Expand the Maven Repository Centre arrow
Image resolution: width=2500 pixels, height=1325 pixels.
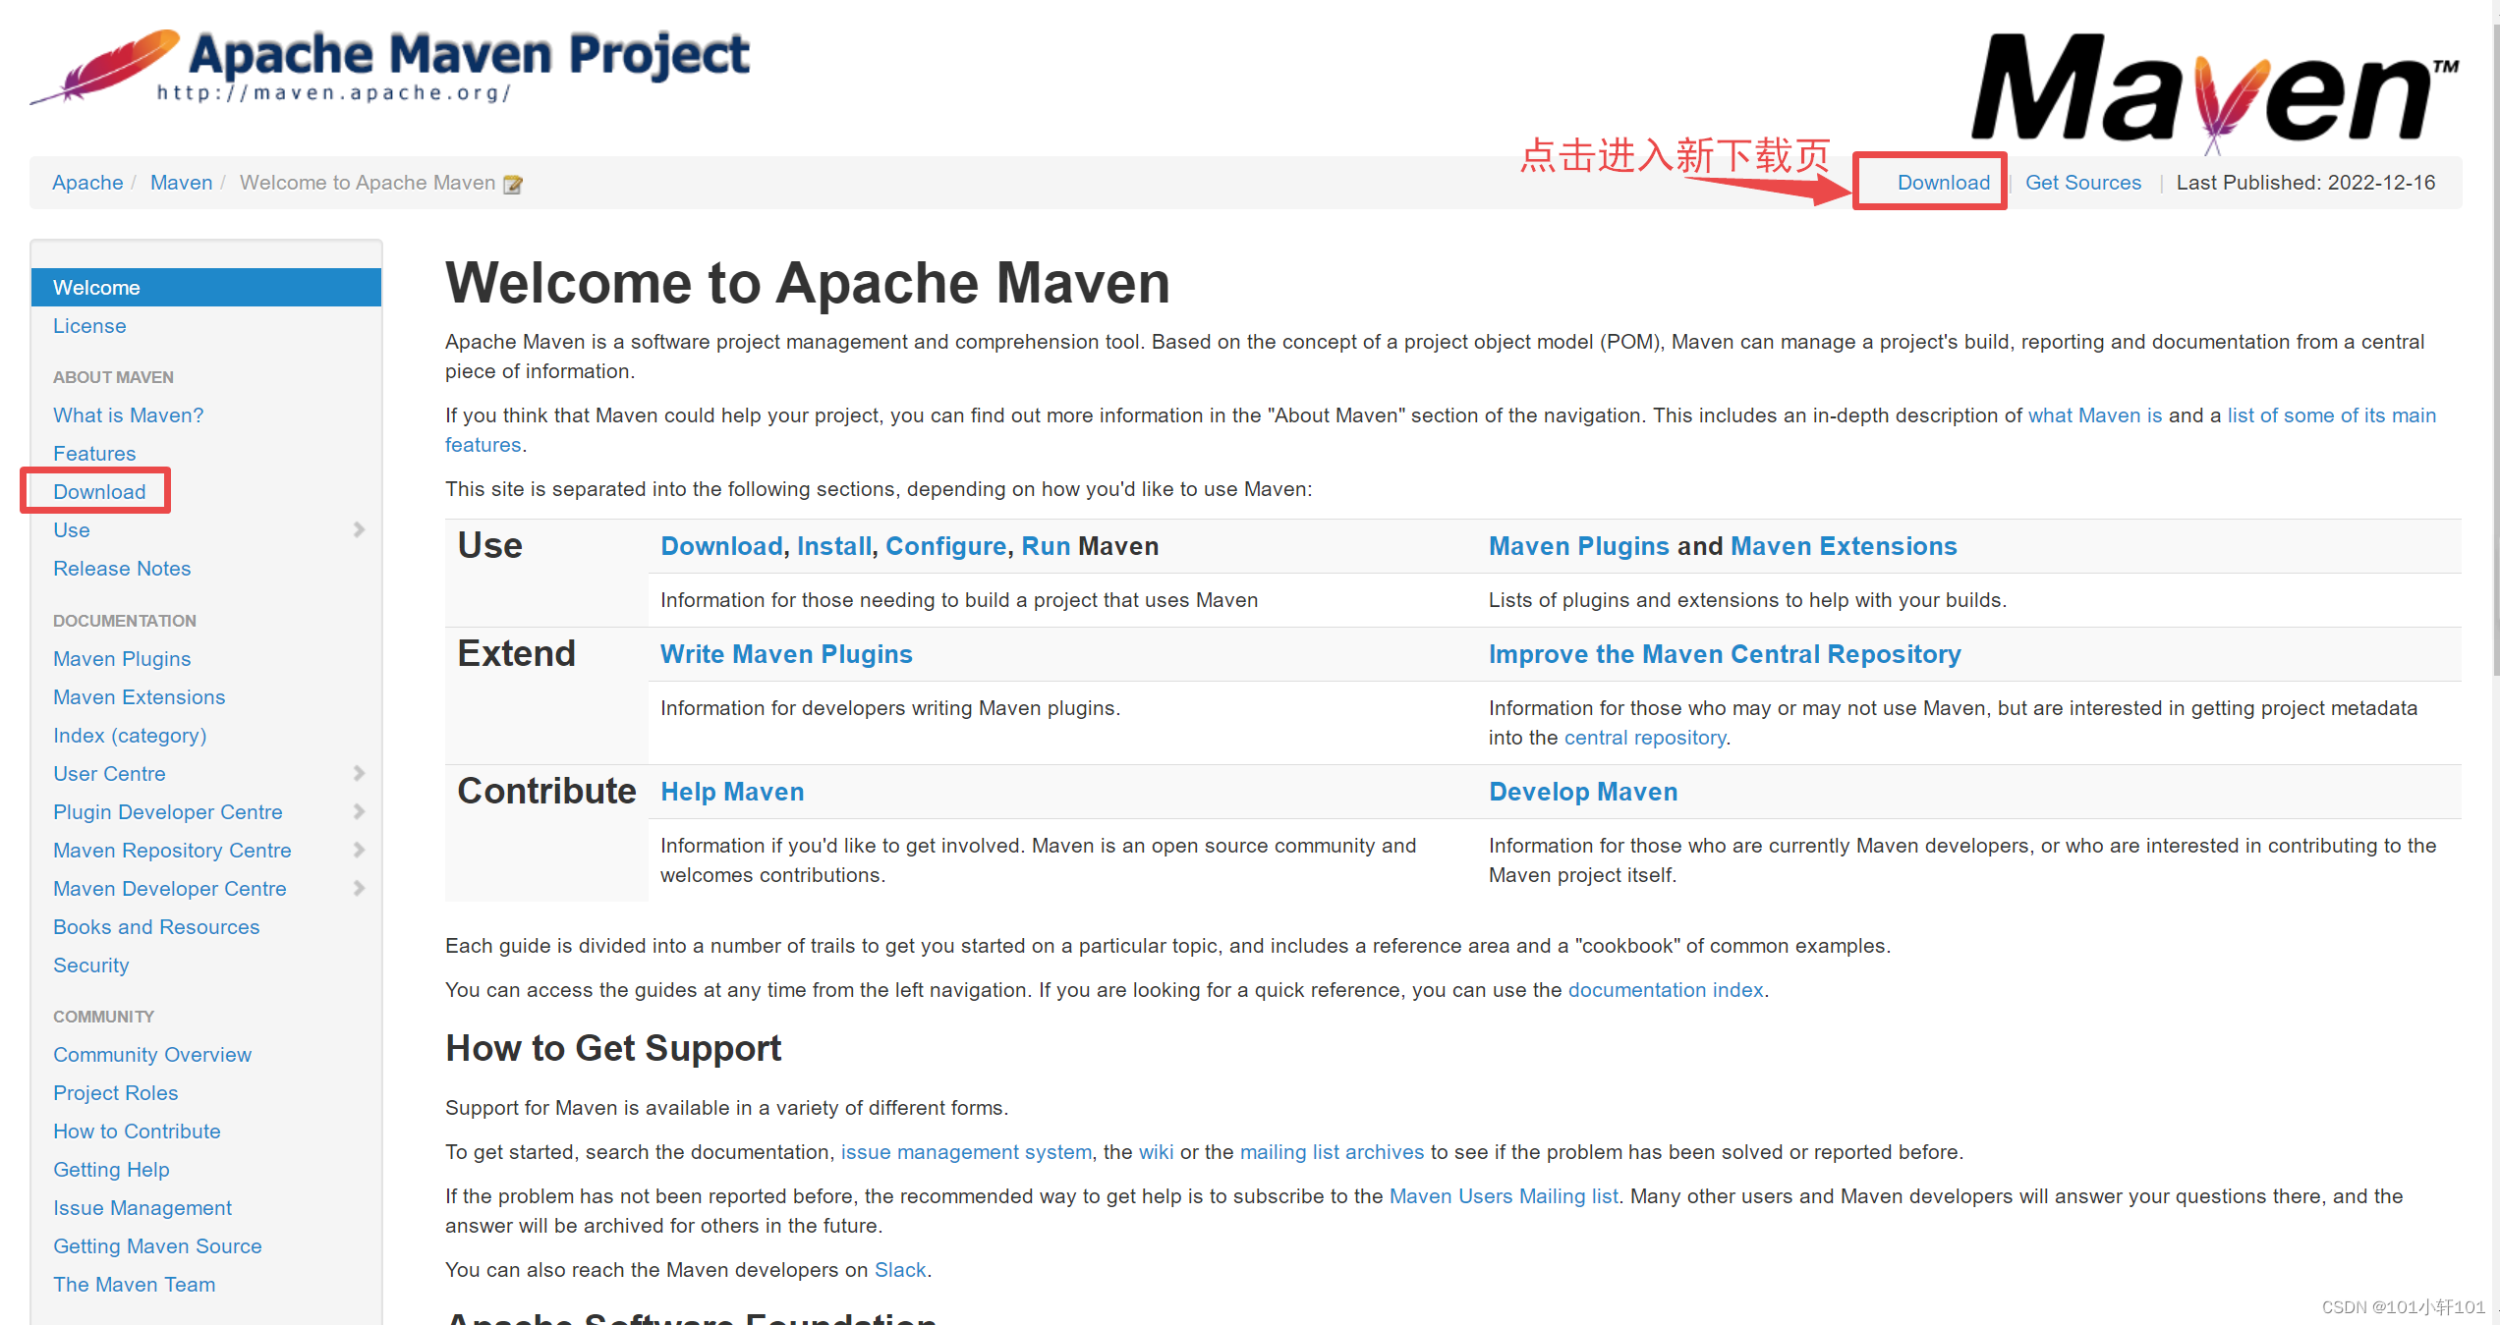click(359, 851)
